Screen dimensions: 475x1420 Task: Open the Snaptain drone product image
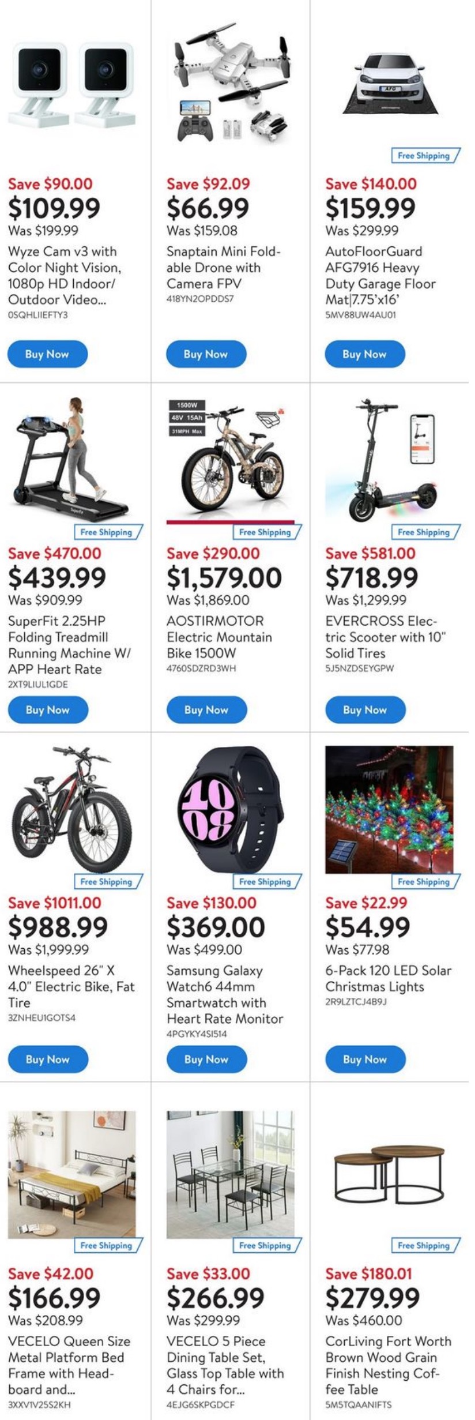click(x=231, y=82)
